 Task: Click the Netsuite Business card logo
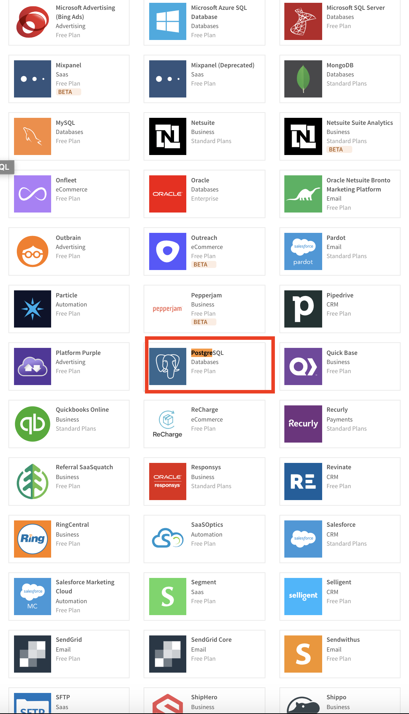(168, 136)
